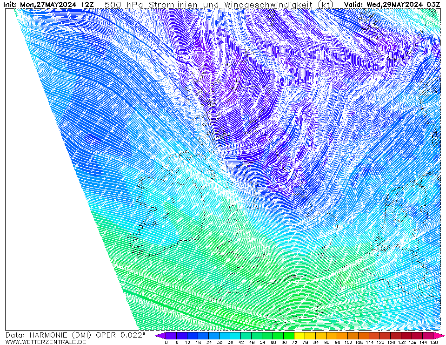Click the '102' label on the color scale
The width and height of the screenshot is (446, 345).
coord(348,342)
